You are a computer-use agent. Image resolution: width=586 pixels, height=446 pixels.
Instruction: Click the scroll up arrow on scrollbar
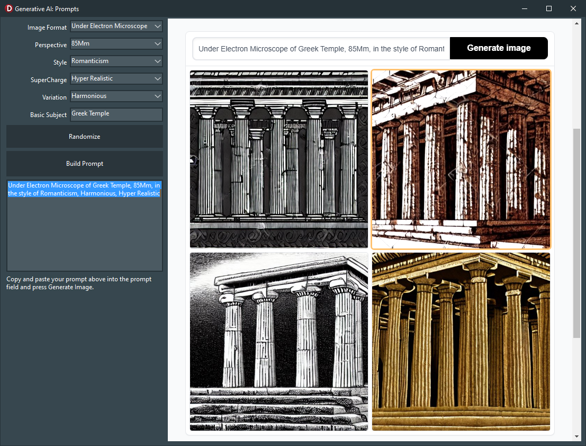tap(577, 24)
